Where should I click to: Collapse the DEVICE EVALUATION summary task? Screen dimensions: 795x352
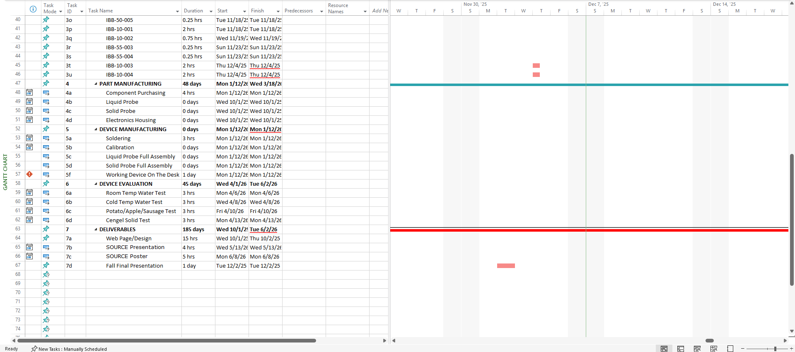pyautogui.click(x=96, y=184)
